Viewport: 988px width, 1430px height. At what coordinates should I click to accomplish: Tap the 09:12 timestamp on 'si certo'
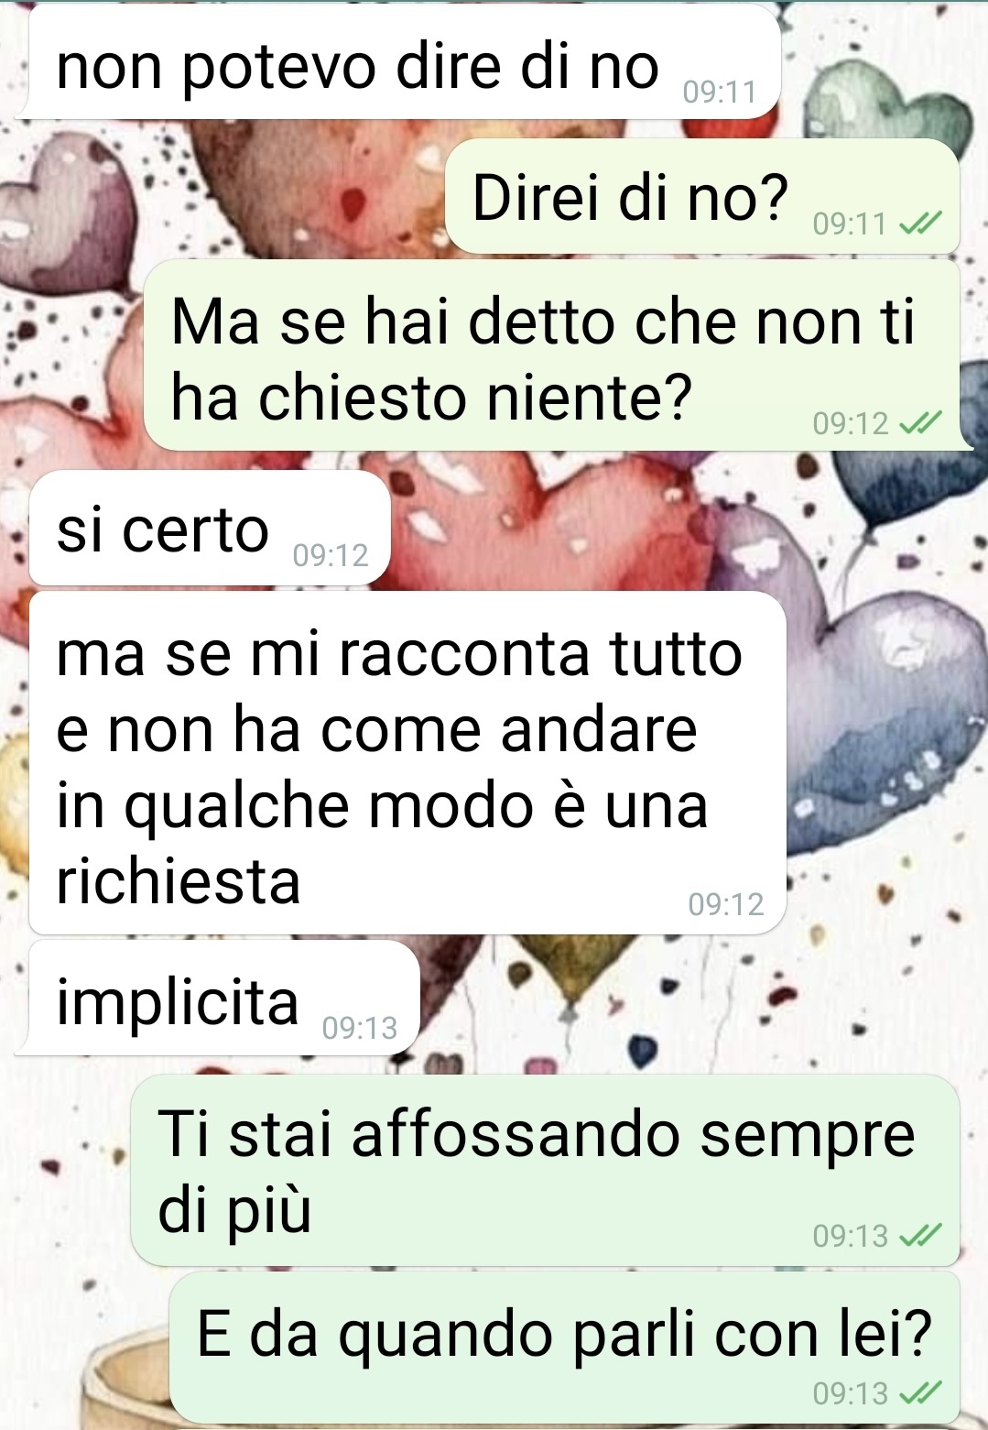pyautogui.click(x=331, y=555)
